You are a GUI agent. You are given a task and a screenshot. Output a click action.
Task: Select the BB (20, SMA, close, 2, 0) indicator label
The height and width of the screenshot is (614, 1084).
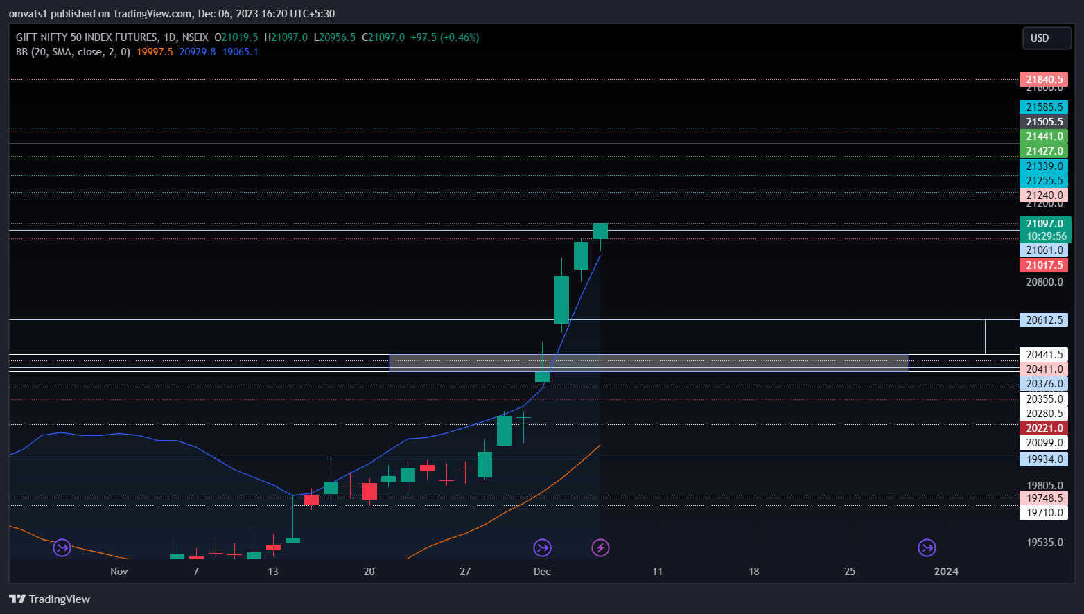73,52
